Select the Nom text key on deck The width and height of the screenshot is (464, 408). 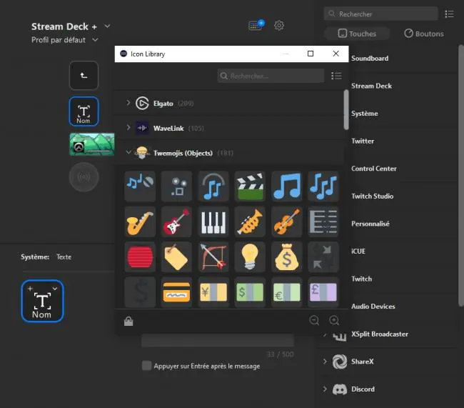coord(84,111)
